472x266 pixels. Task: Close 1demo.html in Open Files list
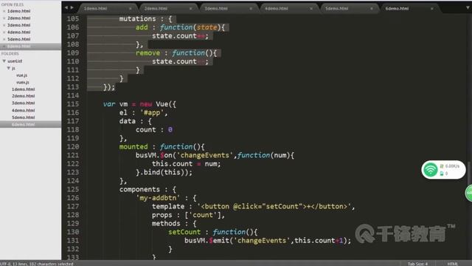4,11
